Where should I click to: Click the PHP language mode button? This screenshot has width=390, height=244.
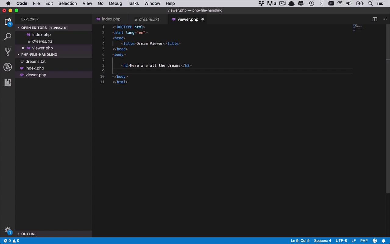pyautogui.click(x=364, y=241)
